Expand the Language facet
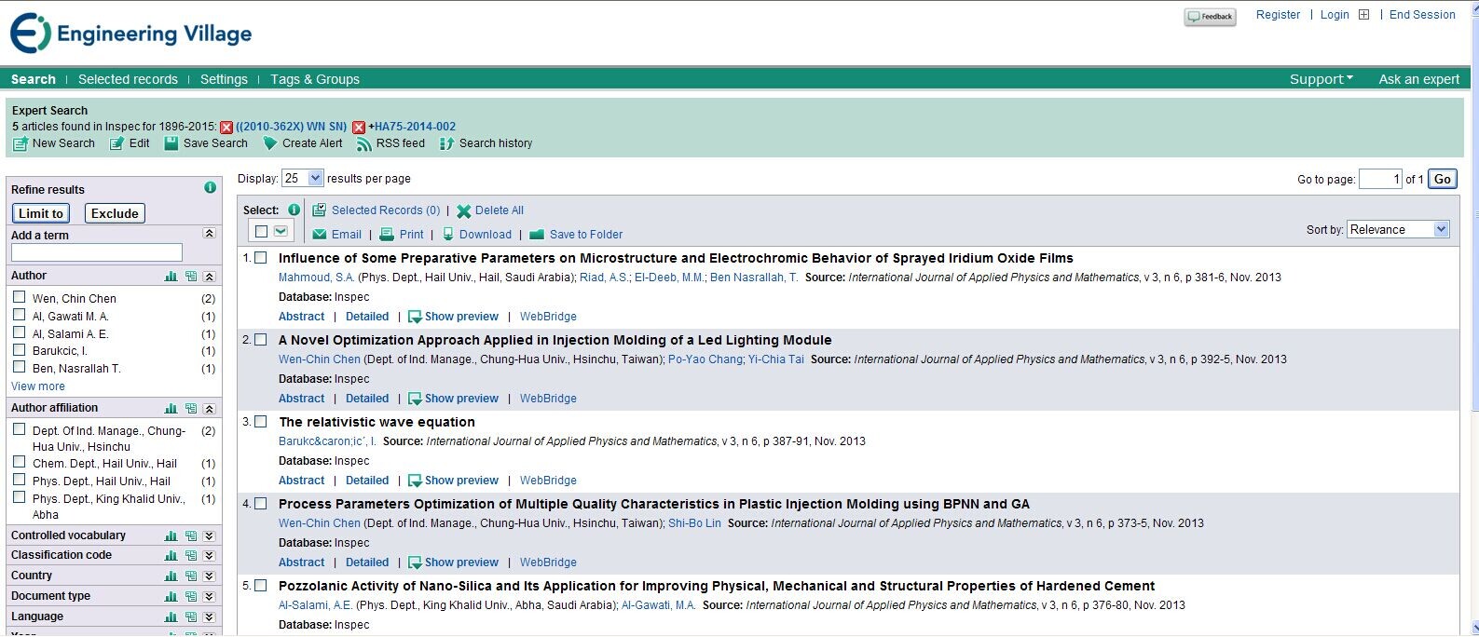 210,617
